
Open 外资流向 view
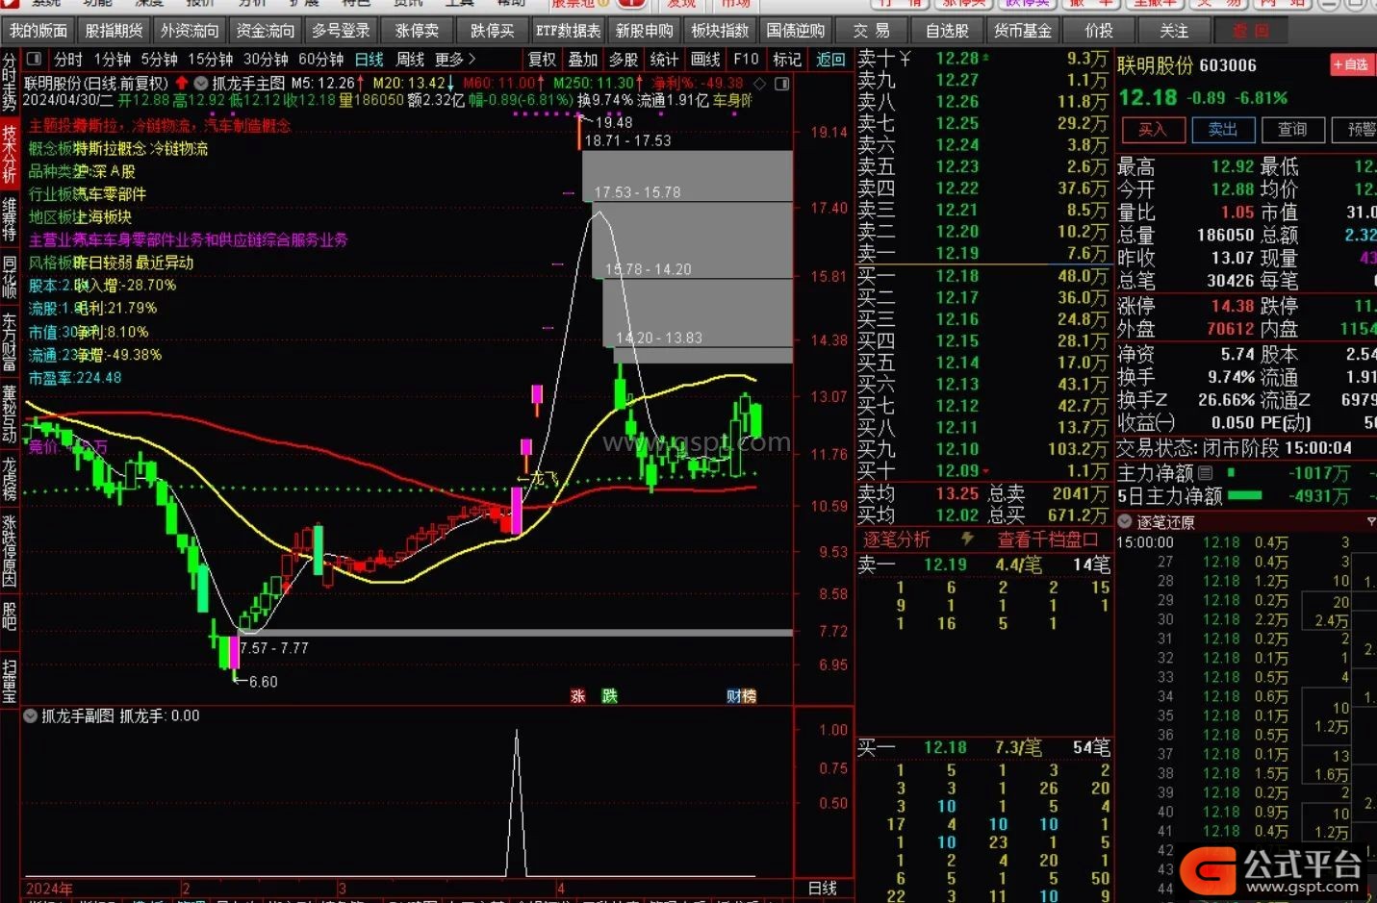pos(190,31)
